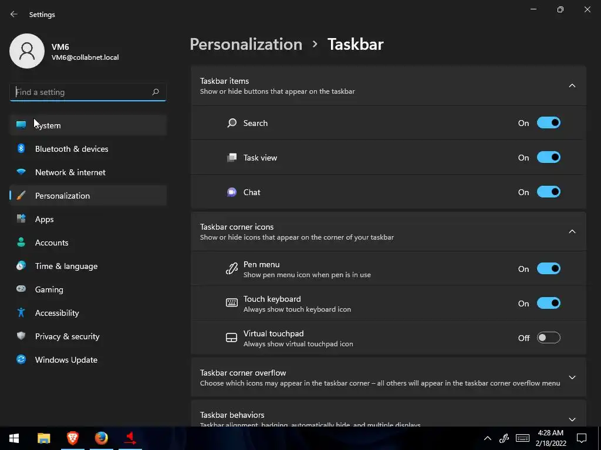
Task: Click the Virtual touchpad icon
Action: [231, 337]
